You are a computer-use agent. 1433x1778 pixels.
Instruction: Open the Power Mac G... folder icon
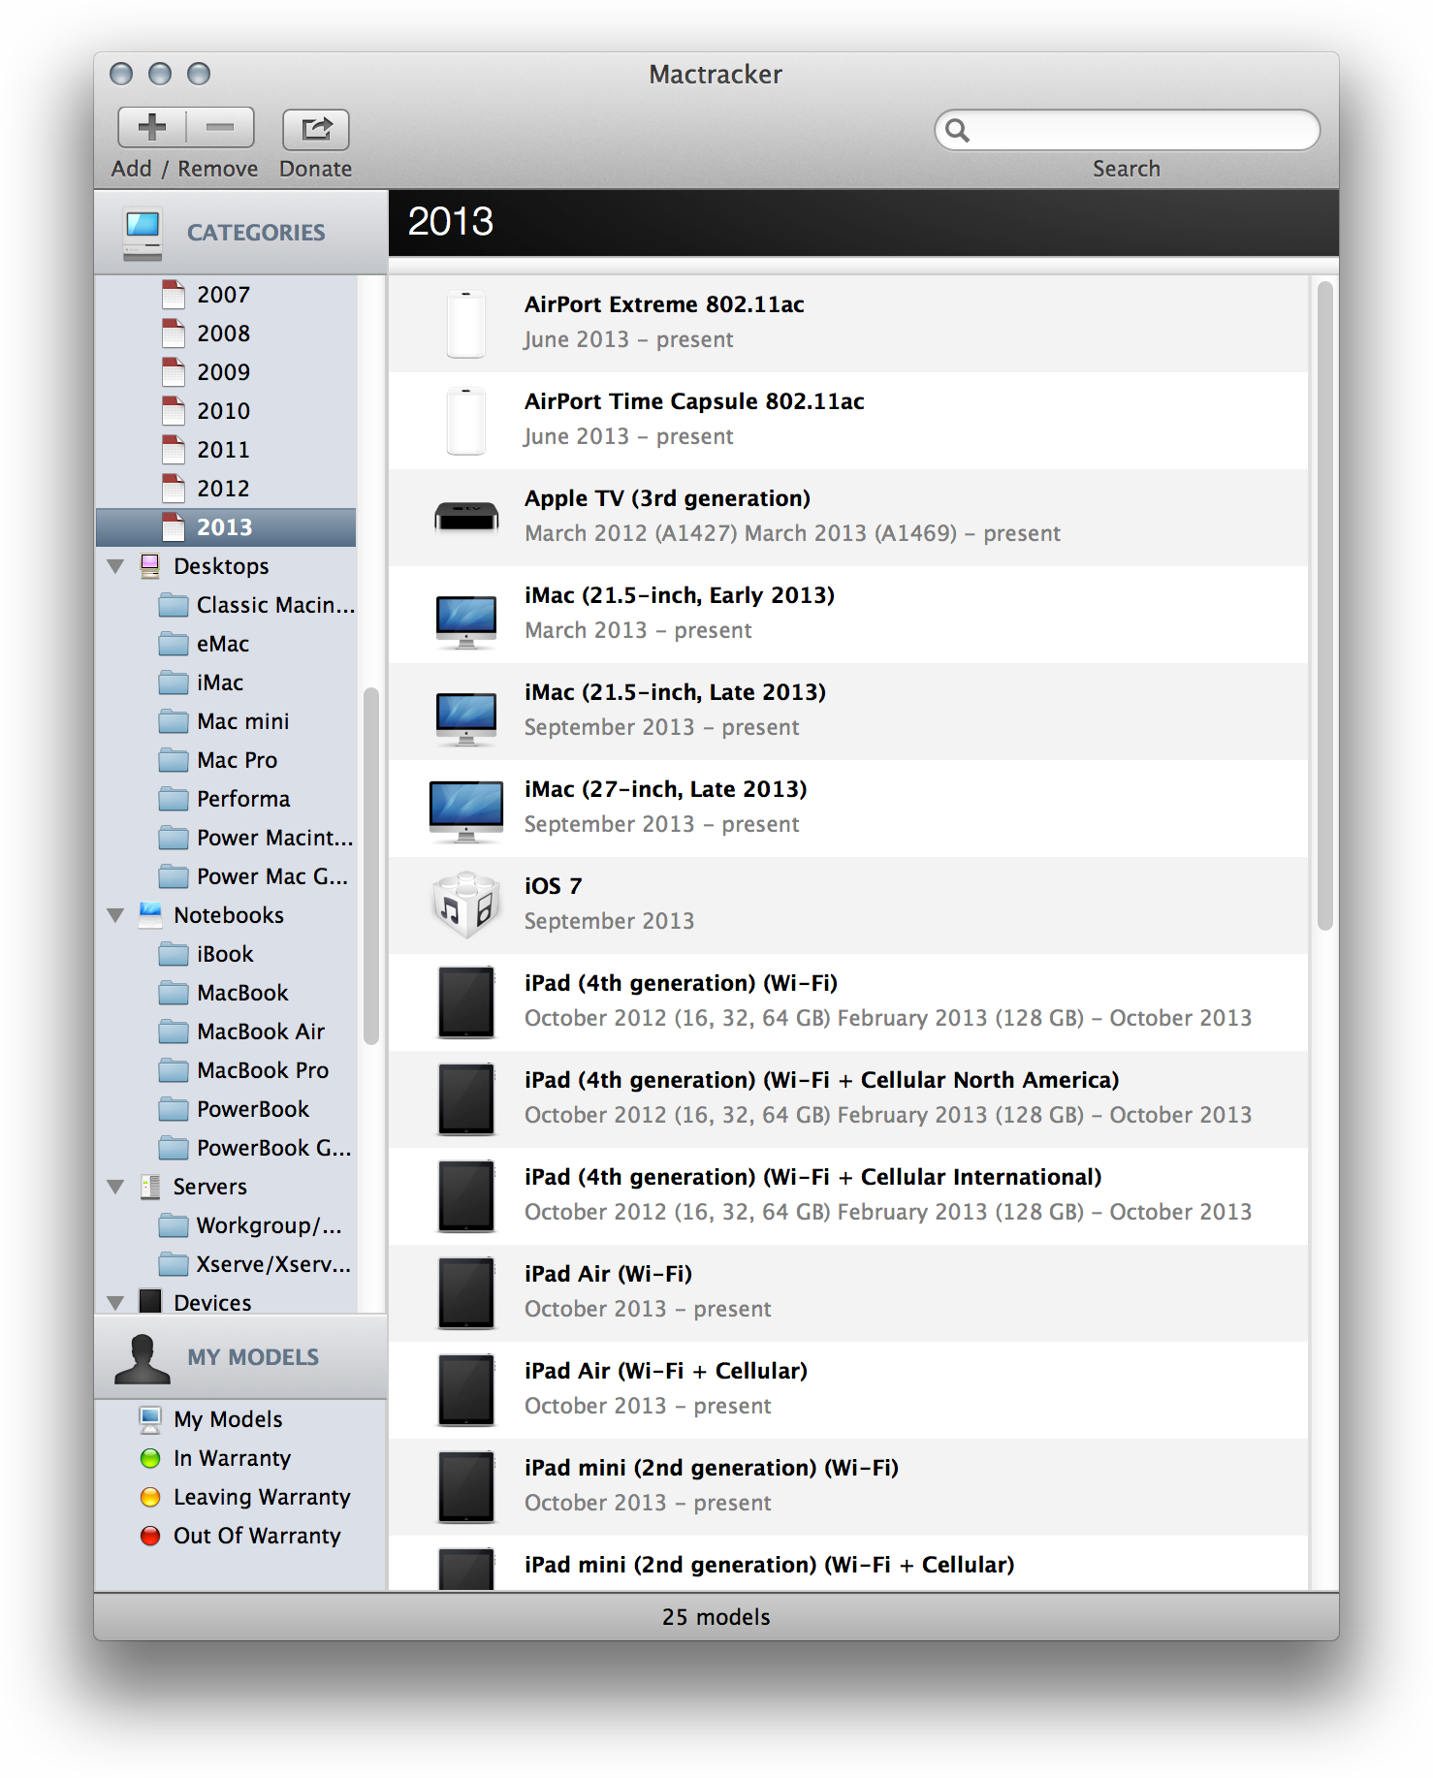coord(174,876)
